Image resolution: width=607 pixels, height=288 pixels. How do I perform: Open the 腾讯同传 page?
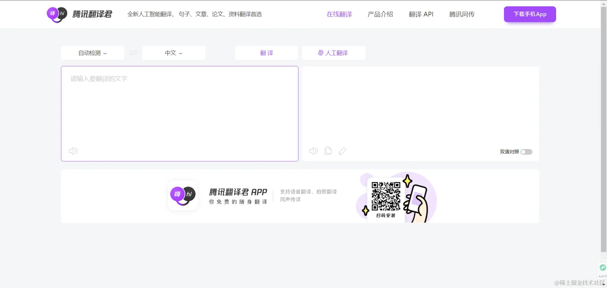[462, 14]
